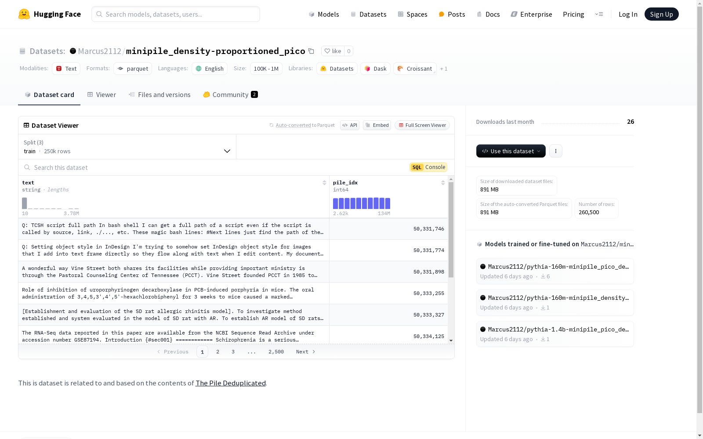This screenshot has height=439, width=703.
Task: Open the navigation overflow menu icon
Action: coord(599,14)
